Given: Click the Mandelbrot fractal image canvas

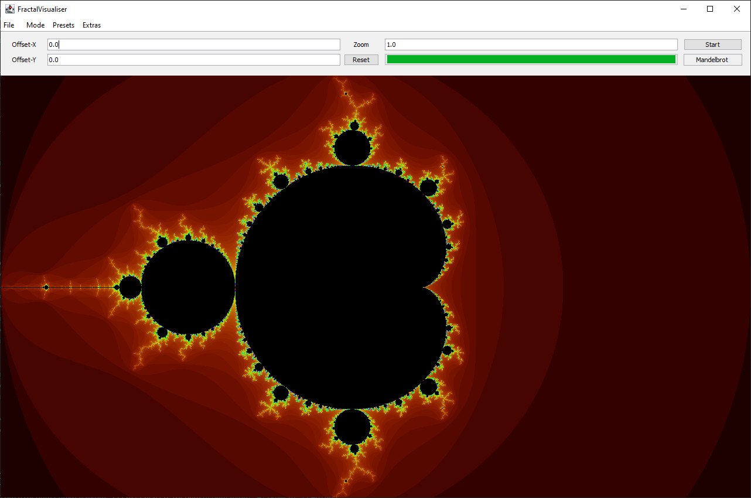Looking at the screenshot, I should pos(375,286).
